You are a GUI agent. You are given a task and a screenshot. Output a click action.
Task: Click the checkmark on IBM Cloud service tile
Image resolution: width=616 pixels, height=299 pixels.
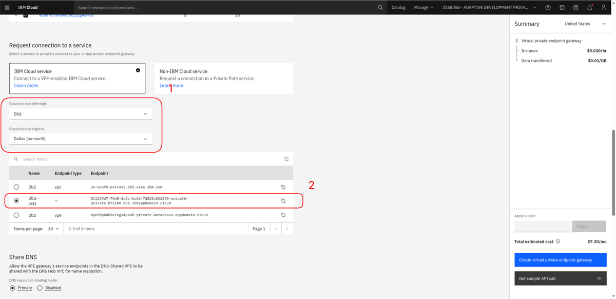pos(138,70)
